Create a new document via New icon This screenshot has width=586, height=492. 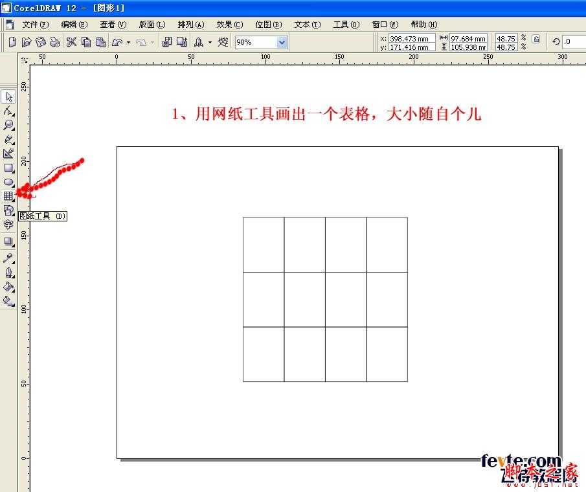click(12, 42)
